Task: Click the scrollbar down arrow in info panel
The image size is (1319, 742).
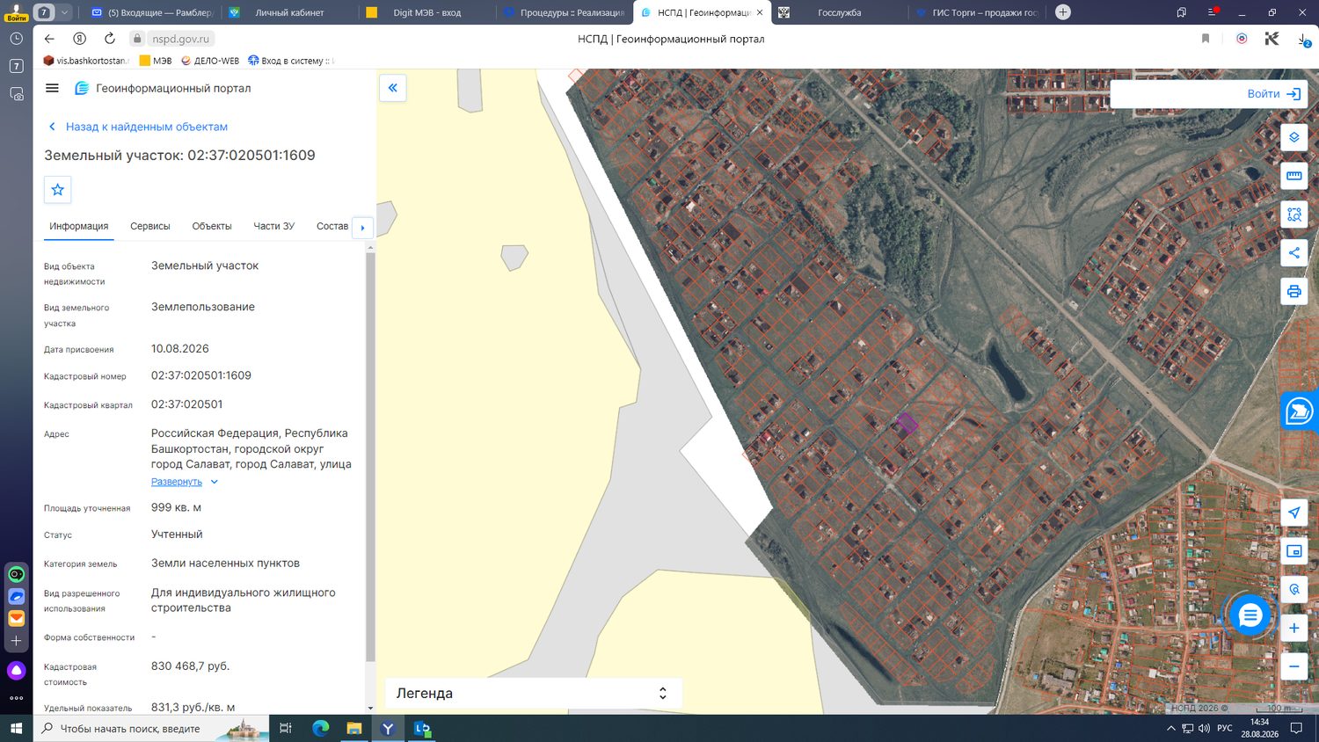Action: click(370, 708)
